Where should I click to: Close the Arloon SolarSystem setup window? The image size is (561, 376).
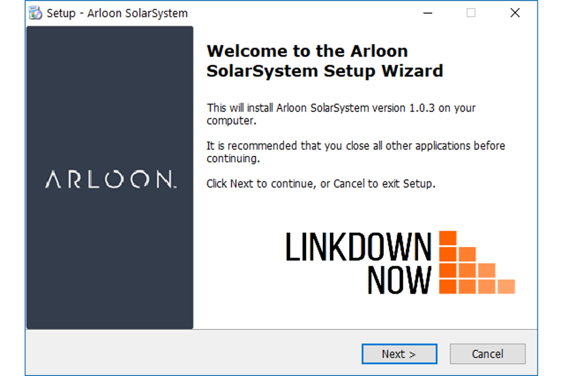(x=515, y=13)
